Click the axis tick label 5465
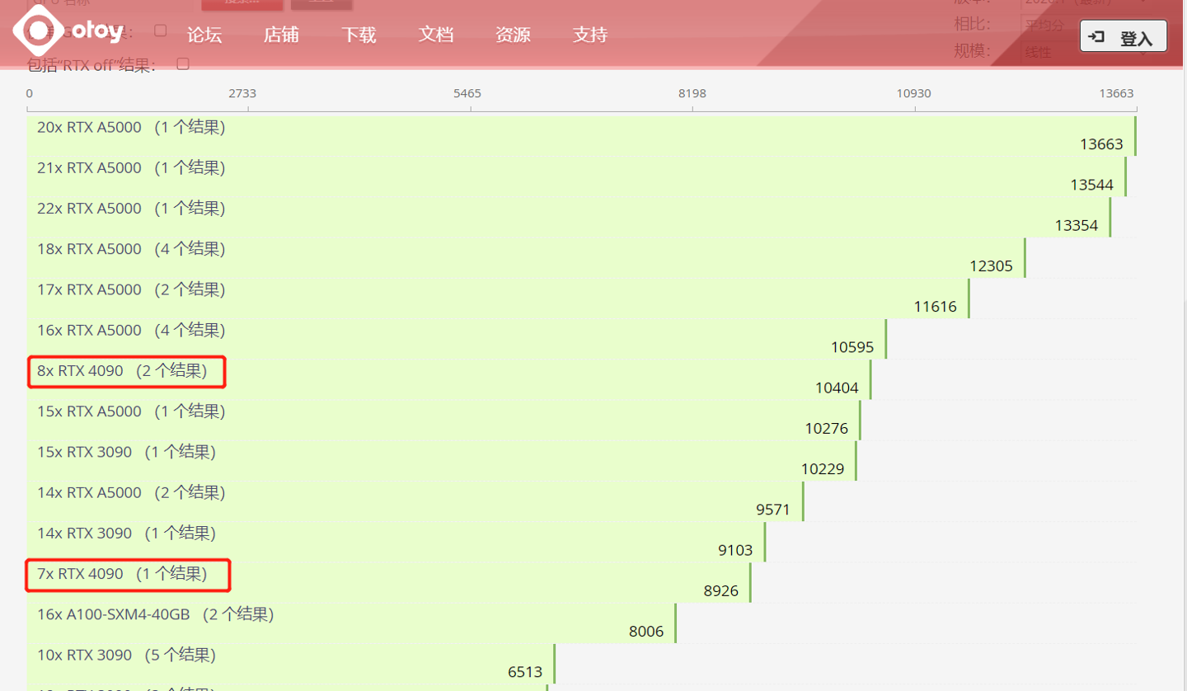This screenshot has height=691, width=1187. point(467,93)
